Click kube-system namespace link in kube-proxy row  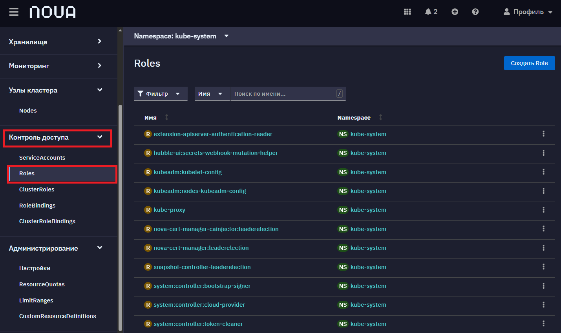368,210
